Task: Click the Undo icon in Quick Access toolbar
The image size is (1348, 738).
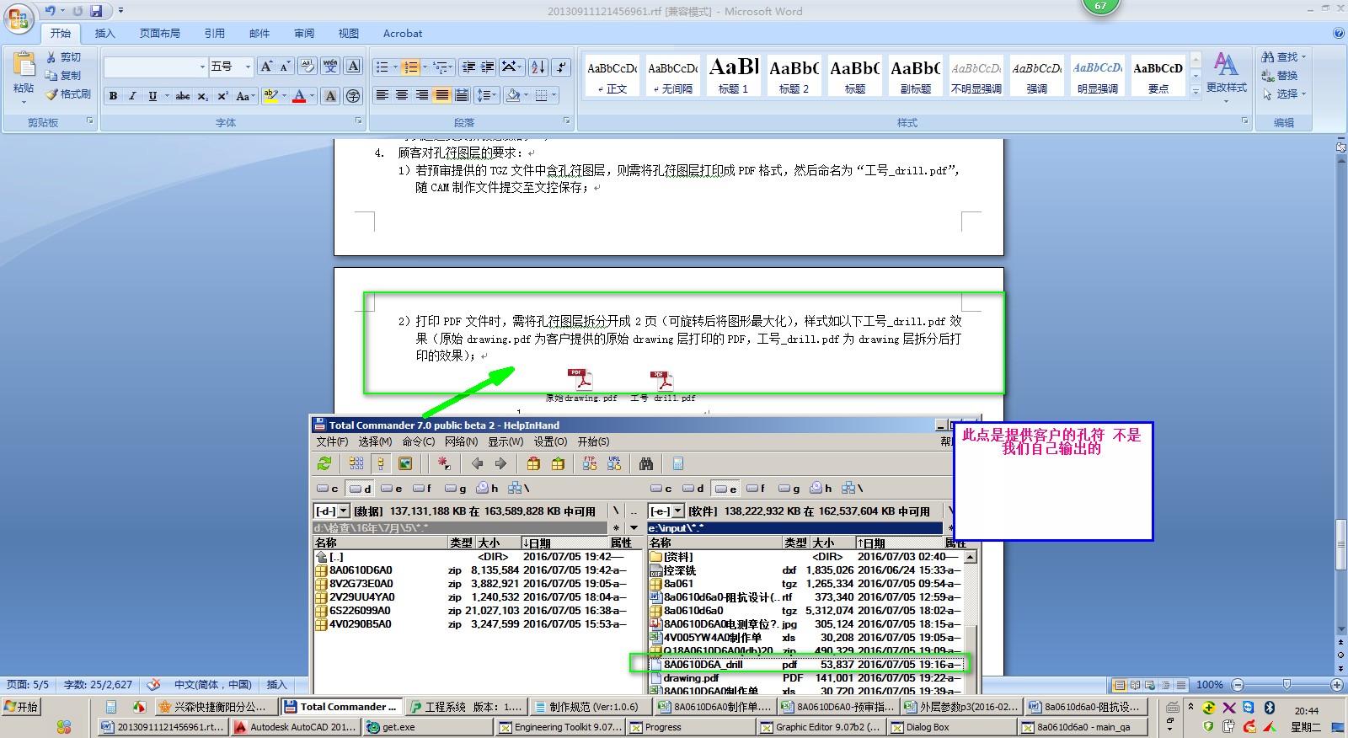Action: pyautogui.click(x=51, y=11)
